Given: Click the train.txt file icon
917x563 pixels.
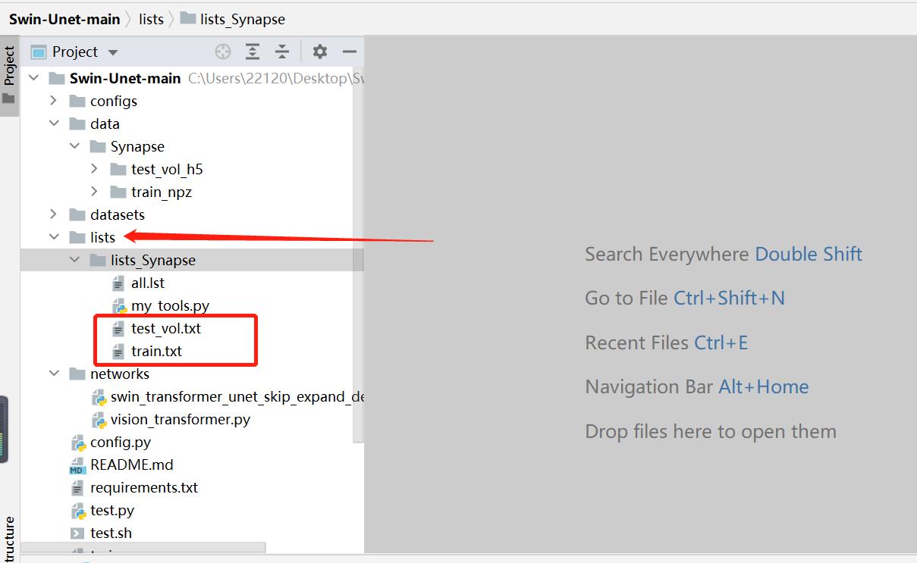Looking at the screenshot, I should click(x=118, y=352).
